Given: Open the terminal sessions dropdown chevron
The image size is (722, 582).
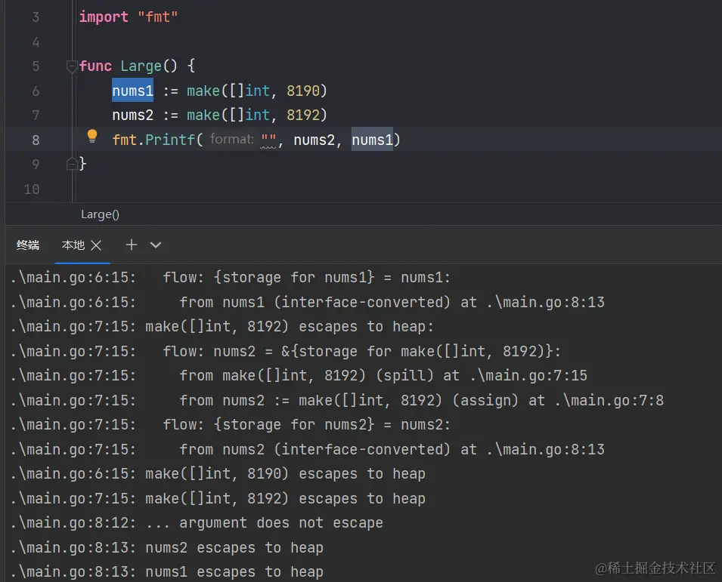Looking at the screenshot, I should coord(156,245).
